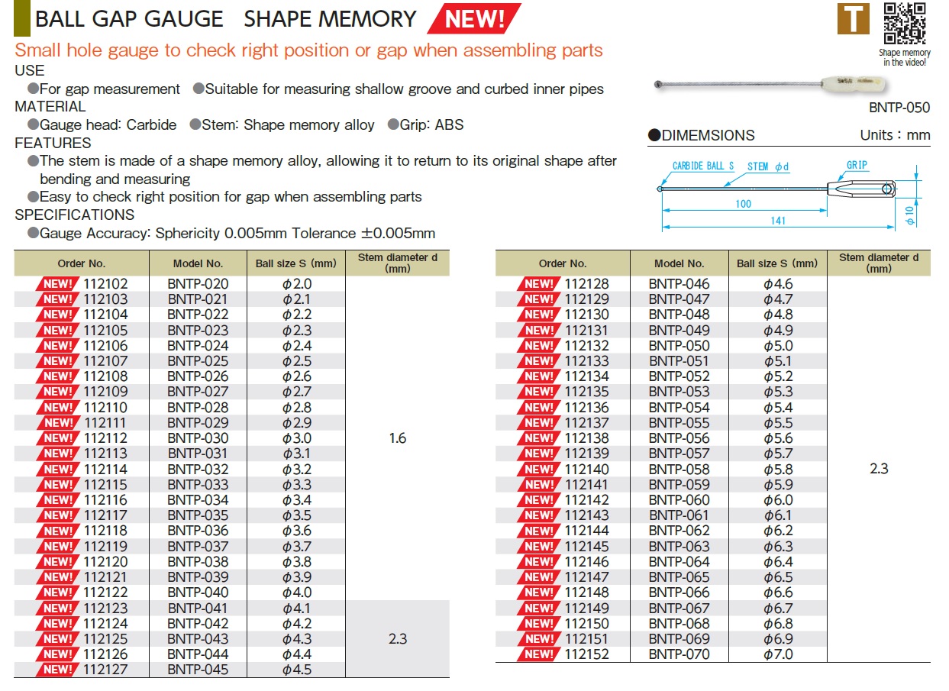Click NEW! badge beside order 112128

click(538, 284)
